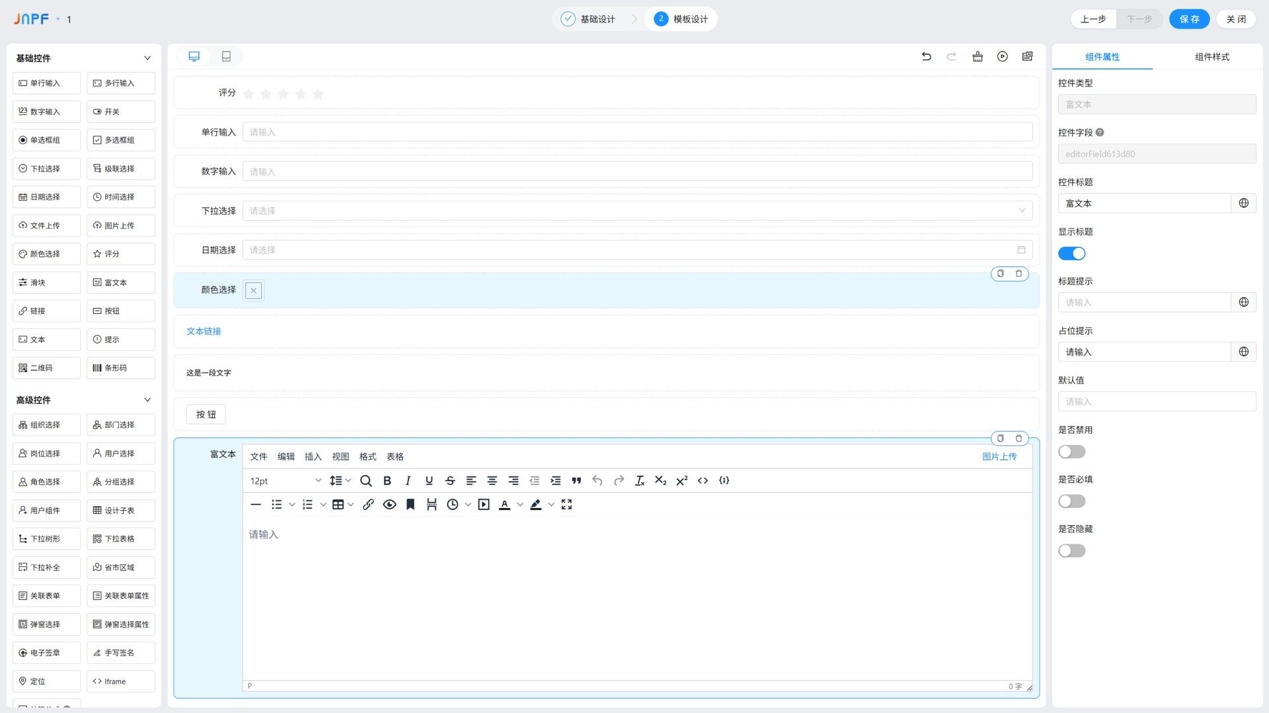1269x713 pixels.
Task: Collapse the 基础控件 section
Action: (x=147, y=58)
